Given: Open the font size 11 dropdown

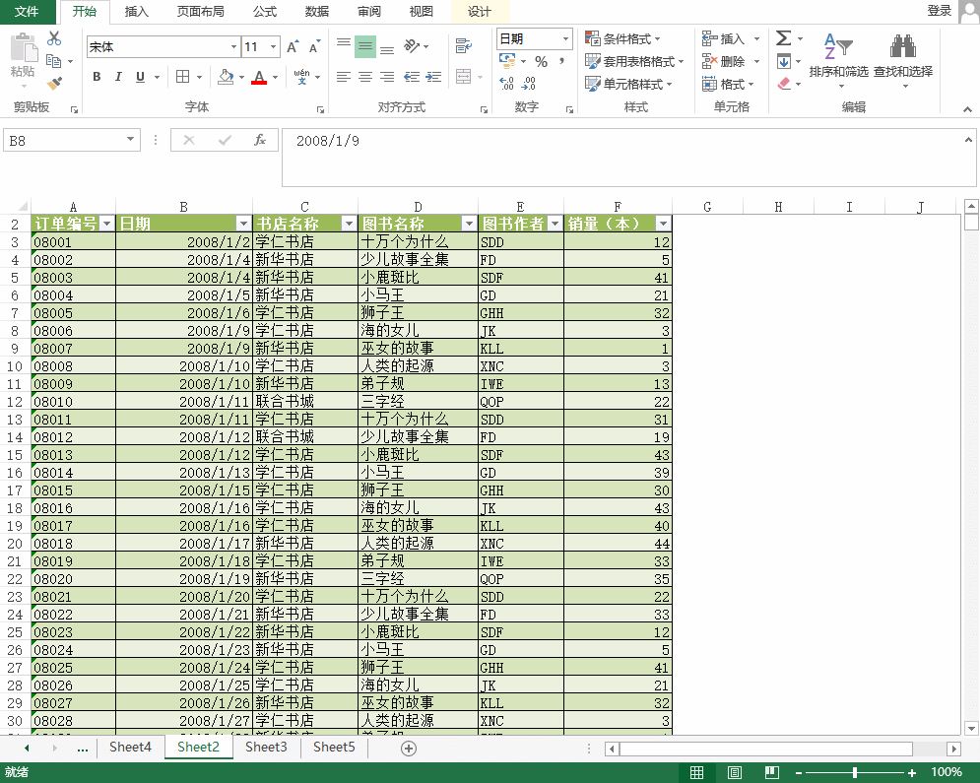Looking at the screenshot, I should 273,47.
